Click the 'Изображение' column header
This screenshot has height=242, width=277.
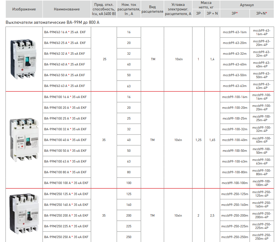24,9
